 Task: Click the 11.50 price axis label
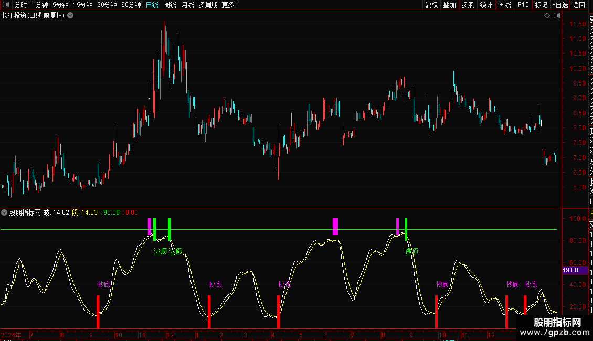577,24
